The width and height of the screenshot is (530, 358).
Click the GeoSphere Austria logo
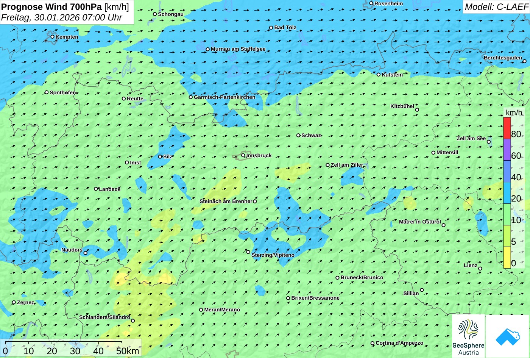468,336
